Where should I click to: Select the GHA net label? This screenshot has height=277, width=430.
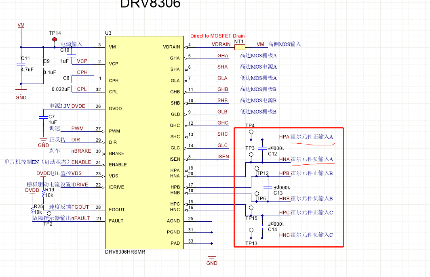click(223, 56)
